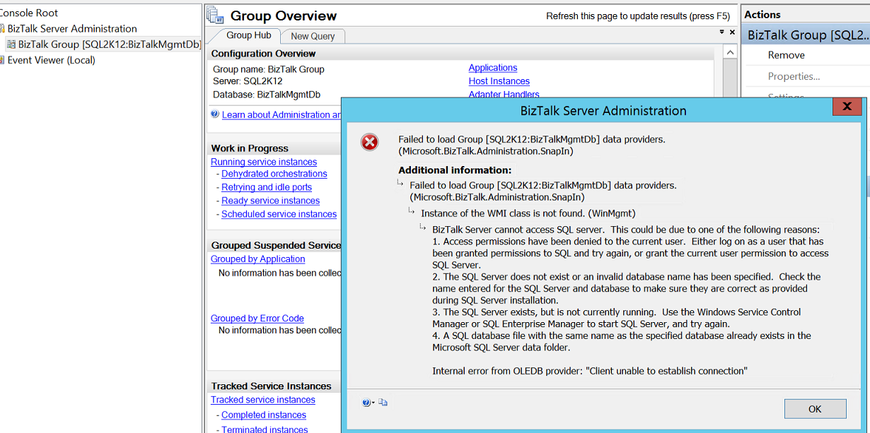Open Grouped by Error Code link
870x433 pixels.
(257, 319)
